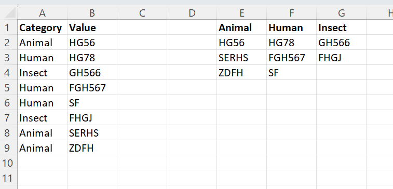Viewport: 393px width, 189px height.
Task: Click cell ZDFH in column B
Action: click(92, 147)
